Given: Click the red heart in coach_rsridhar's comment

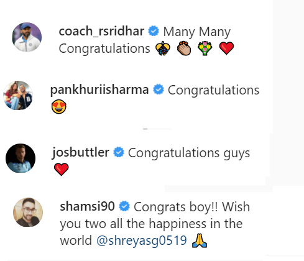Looking at the screenshot, I should point(226,48).
